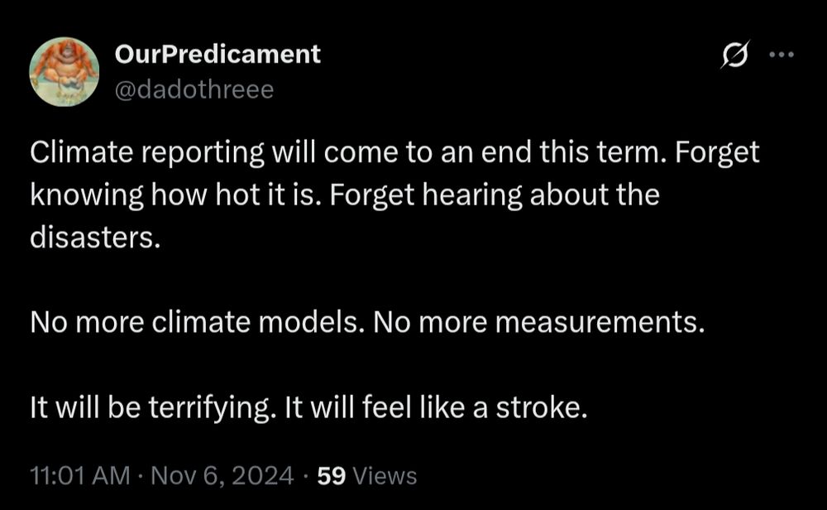The height and width of the screenshot is (510, 827).
Task: Visit the @dadothreee handle link
Action: [x=194, y=89]
